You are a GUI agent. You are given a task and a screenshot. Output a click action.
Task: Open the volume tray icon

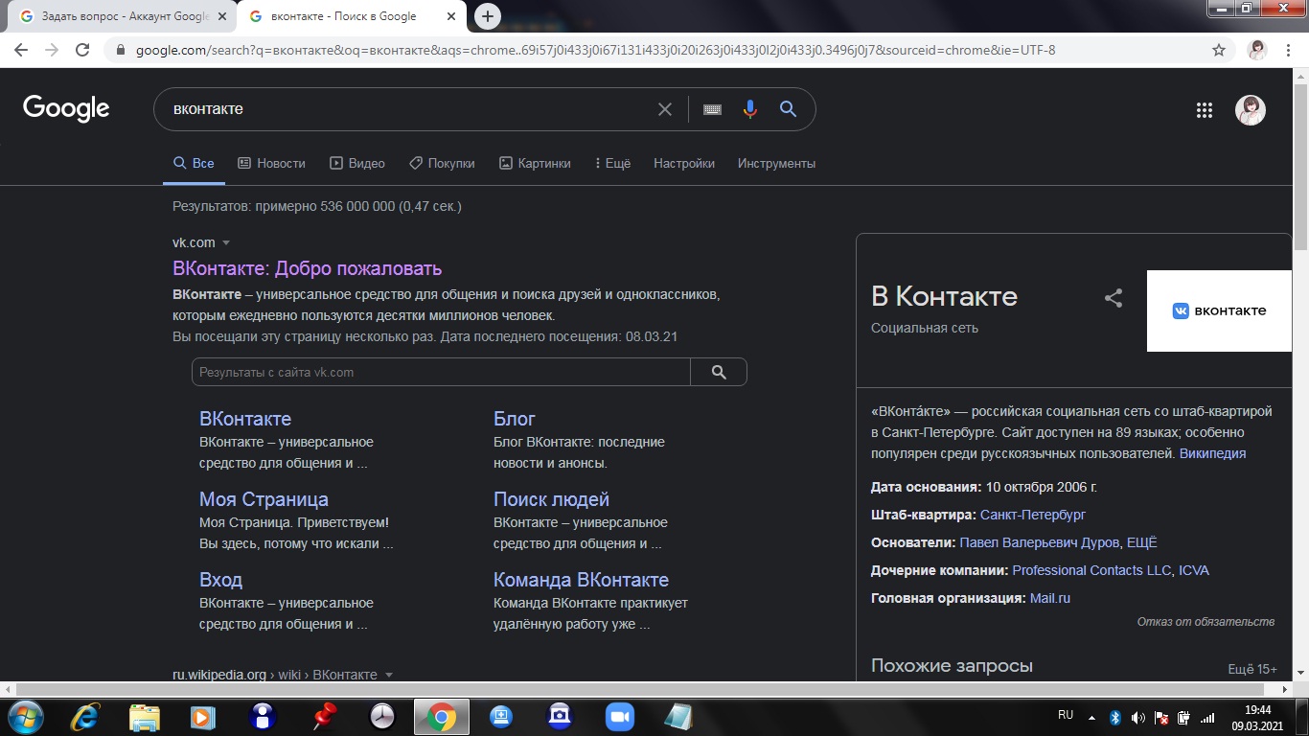(1137, 717)
